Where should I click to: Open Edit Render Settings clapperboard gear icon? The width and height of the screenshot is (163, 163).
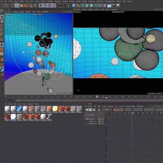click(x=68, y=6)
